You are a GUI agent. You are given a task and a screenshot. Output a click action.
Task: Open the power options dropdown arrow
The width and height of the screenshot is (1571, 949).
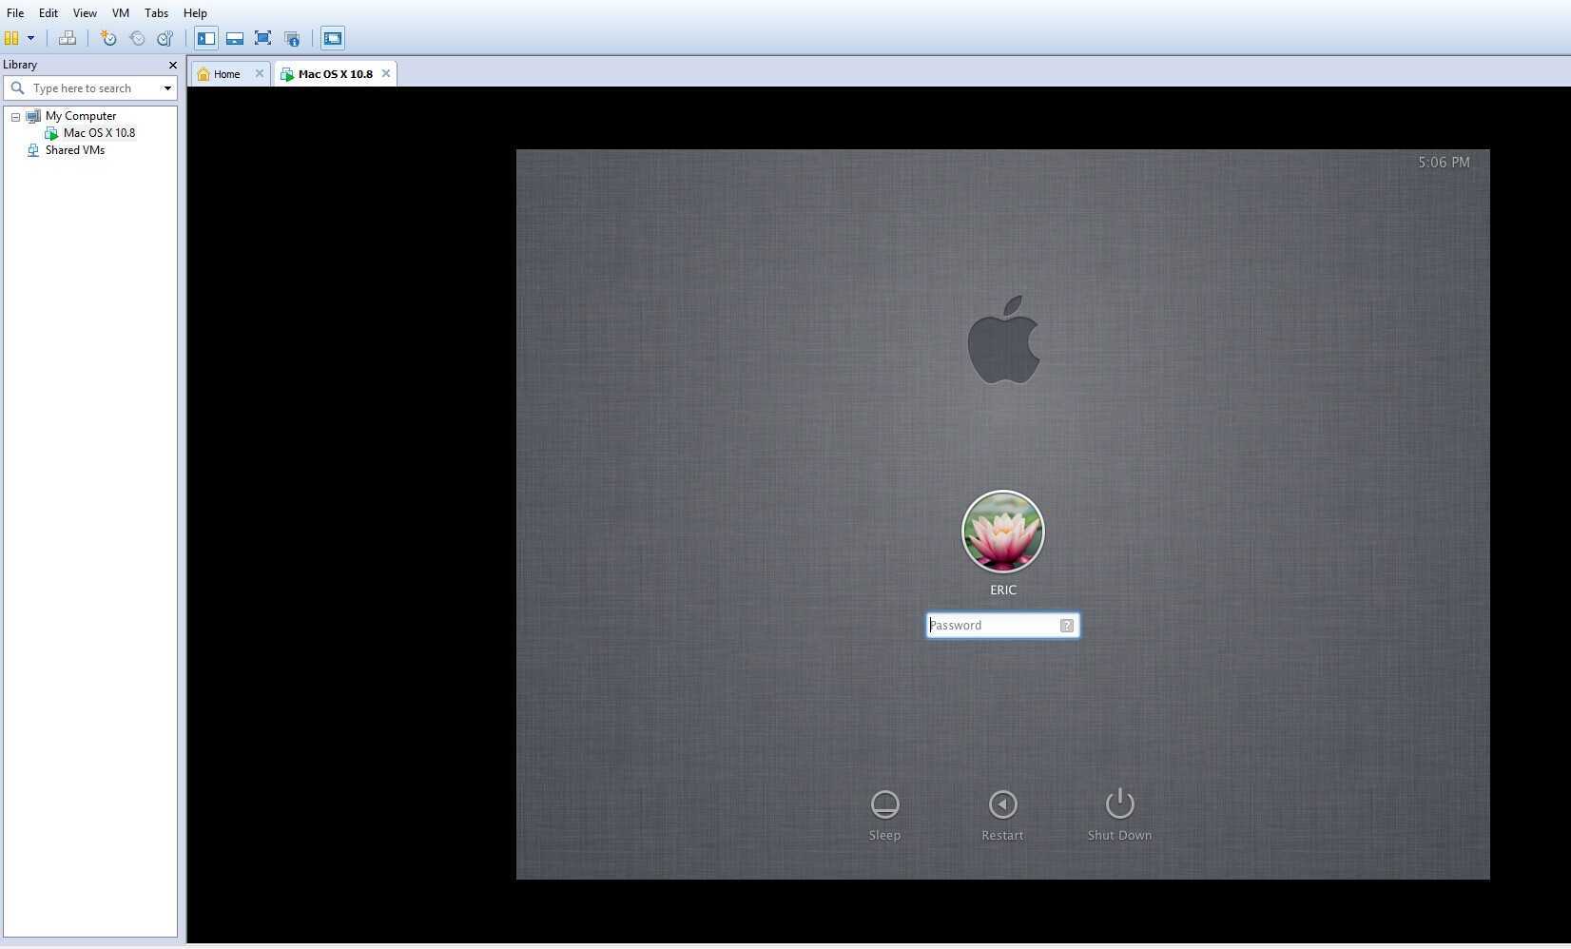[x=30, y=39]
